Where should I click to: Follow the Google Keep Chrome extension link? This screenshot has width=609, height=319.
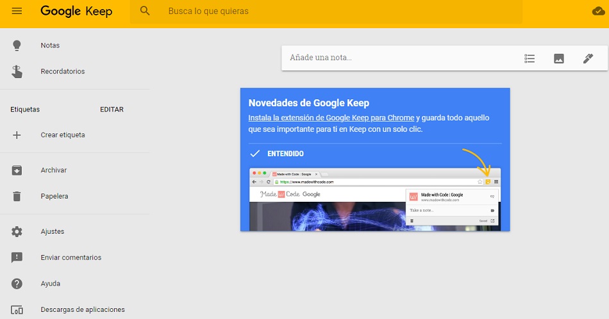(331, 118)
